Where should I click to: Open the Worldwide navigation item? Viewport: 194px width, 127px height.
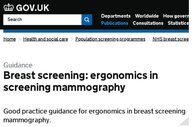[147, 16]
